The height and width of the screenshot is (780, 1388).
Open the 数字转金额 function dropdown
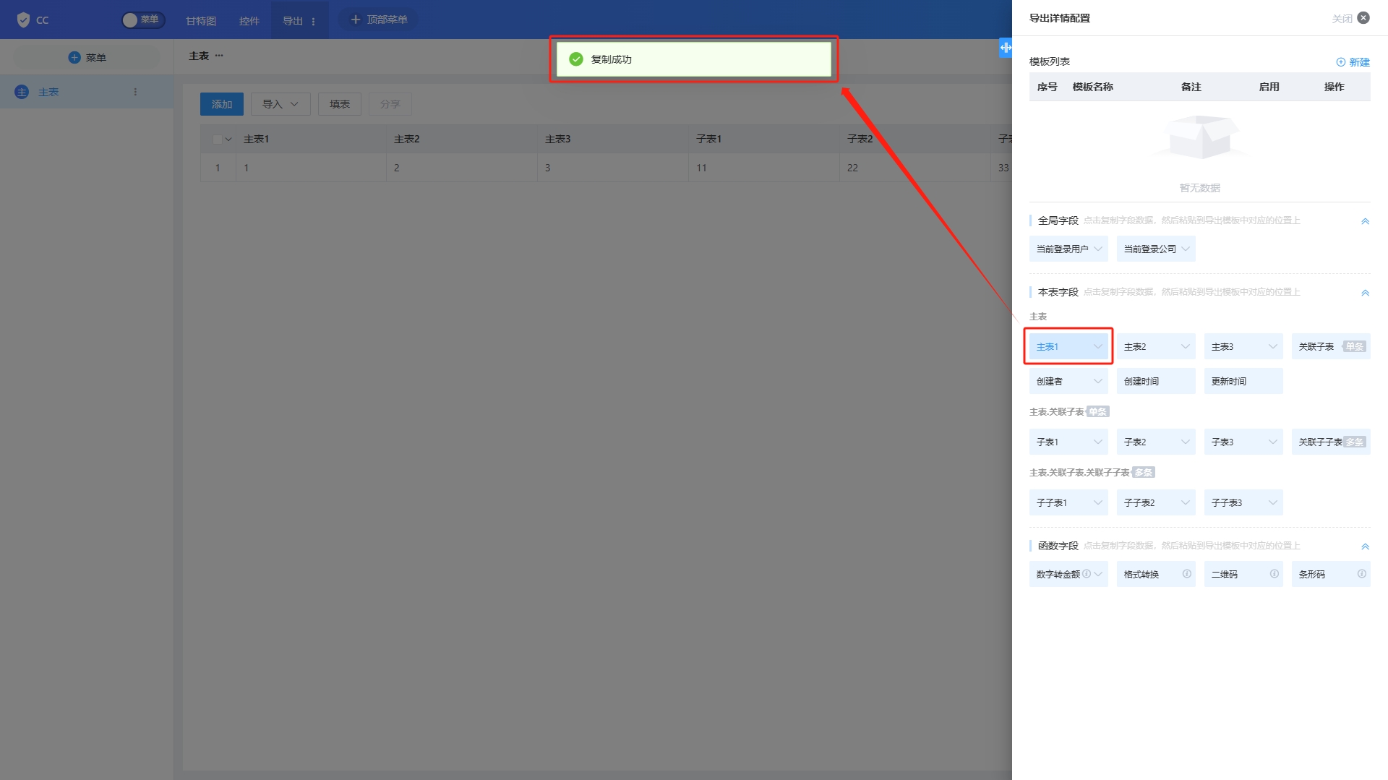[1098, 574]
